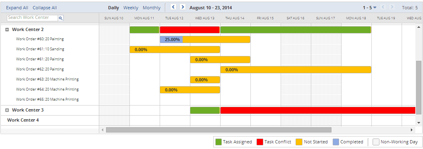
Task: Click the search magnifier icon
Action: coord(61,18)
